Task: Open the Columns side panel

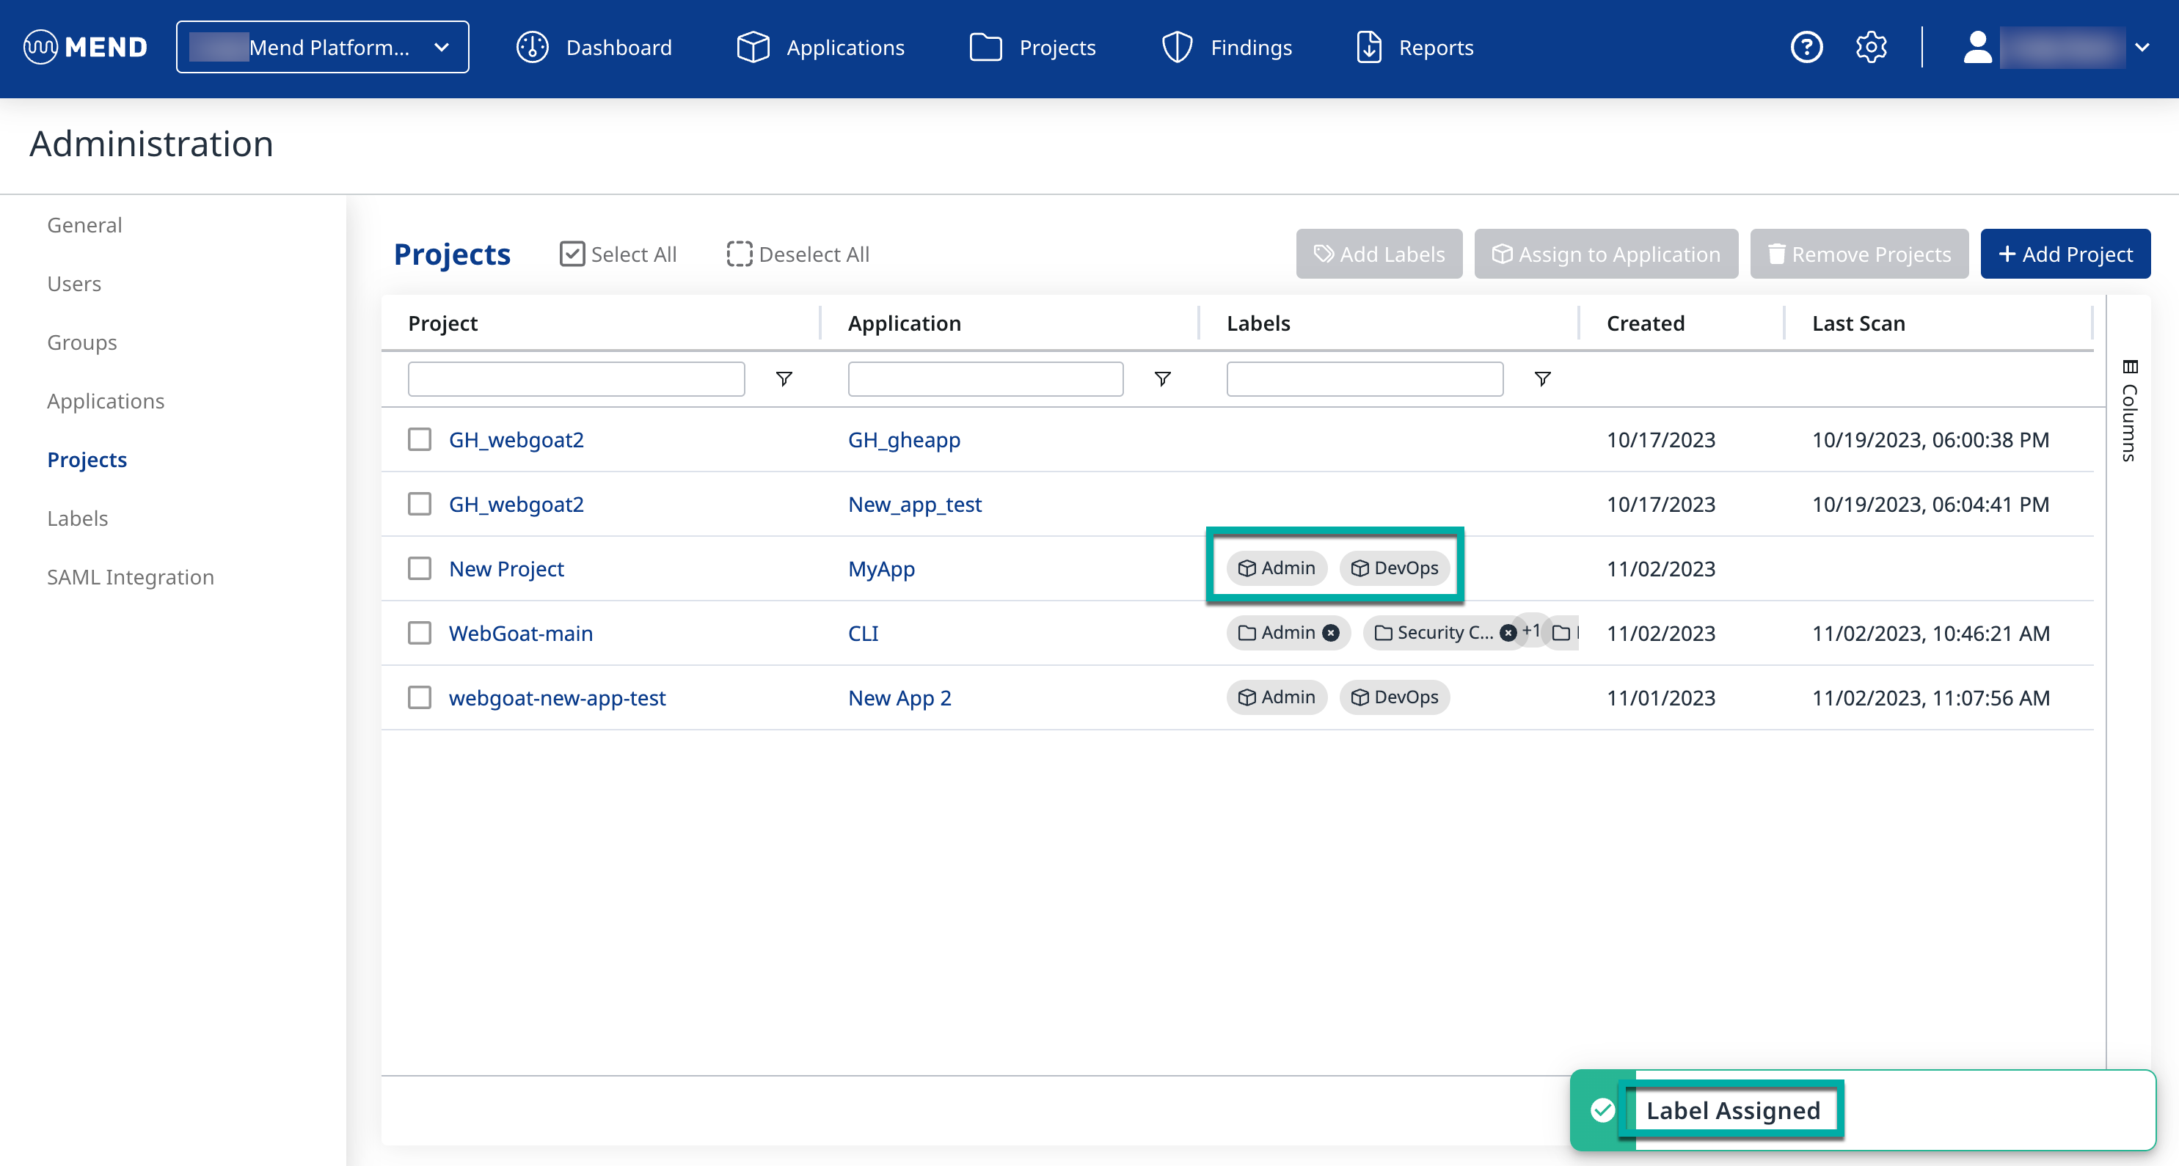Action: pos(2129,411)
